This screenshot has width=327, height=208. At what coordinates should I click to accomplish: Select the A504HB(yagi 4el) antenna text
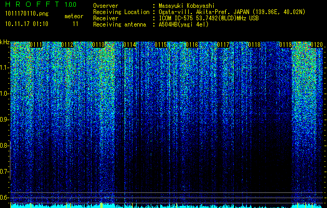click(184, 24)
